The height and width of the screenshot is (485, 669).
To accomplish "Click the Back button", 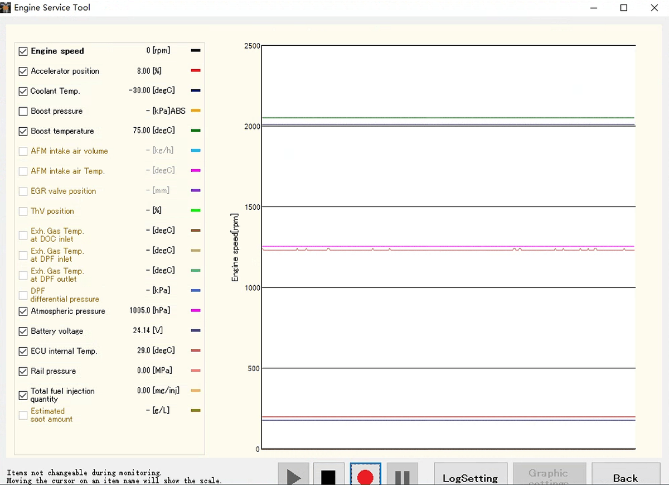I will [625, 477].
